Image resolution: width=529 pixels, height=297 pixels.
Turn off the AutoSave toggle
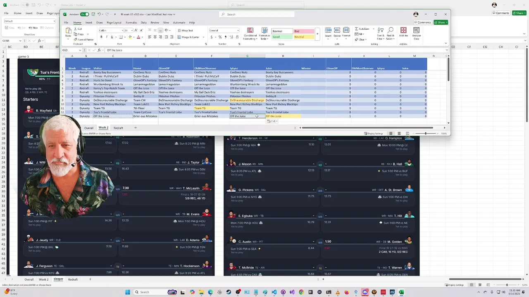[x=84, y=14]
